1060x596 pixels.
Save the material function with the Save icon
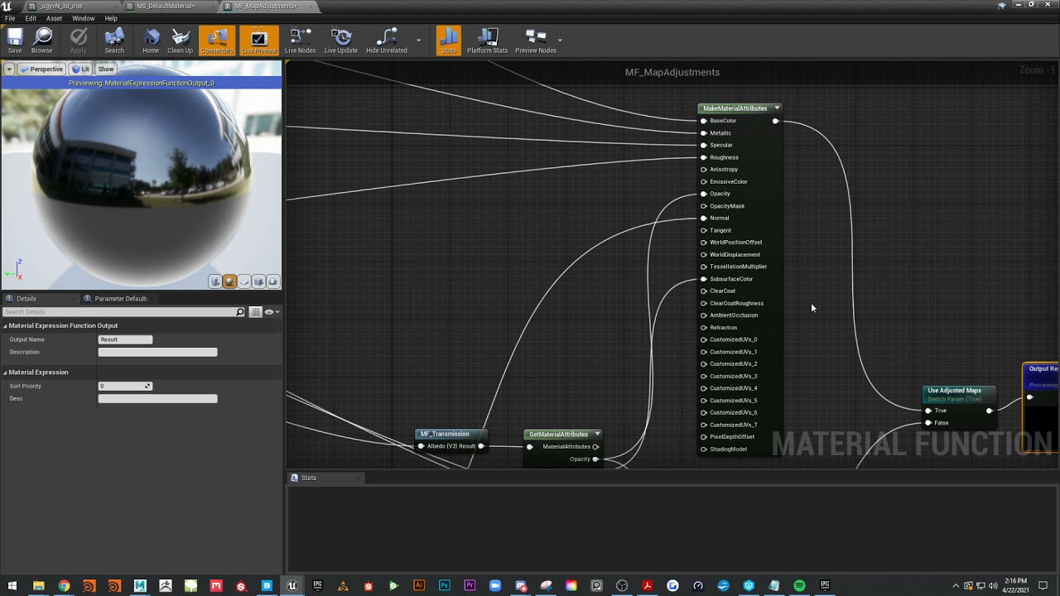click(15, 41)
